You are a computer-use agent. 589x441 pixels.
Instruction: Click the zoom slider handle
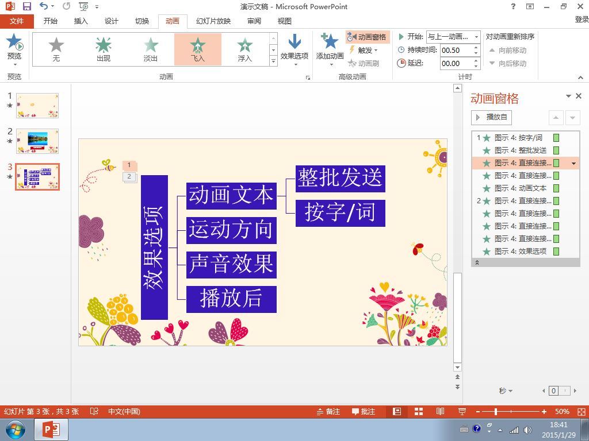[x=496, y=412]
